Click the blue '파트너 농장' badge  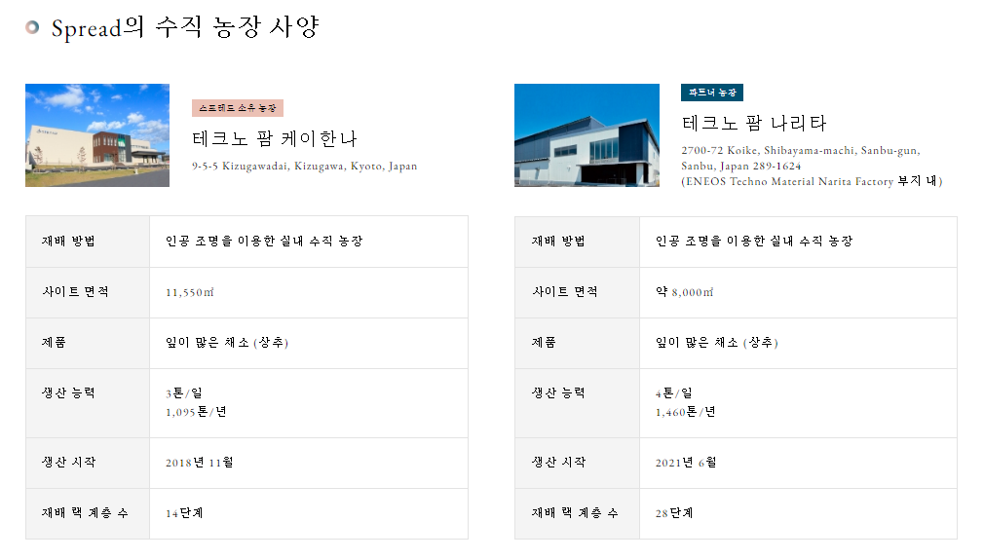tap(712, 93)
